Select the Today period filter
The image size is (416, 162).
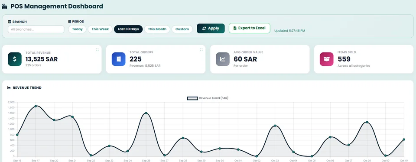[x=77, y=29]
